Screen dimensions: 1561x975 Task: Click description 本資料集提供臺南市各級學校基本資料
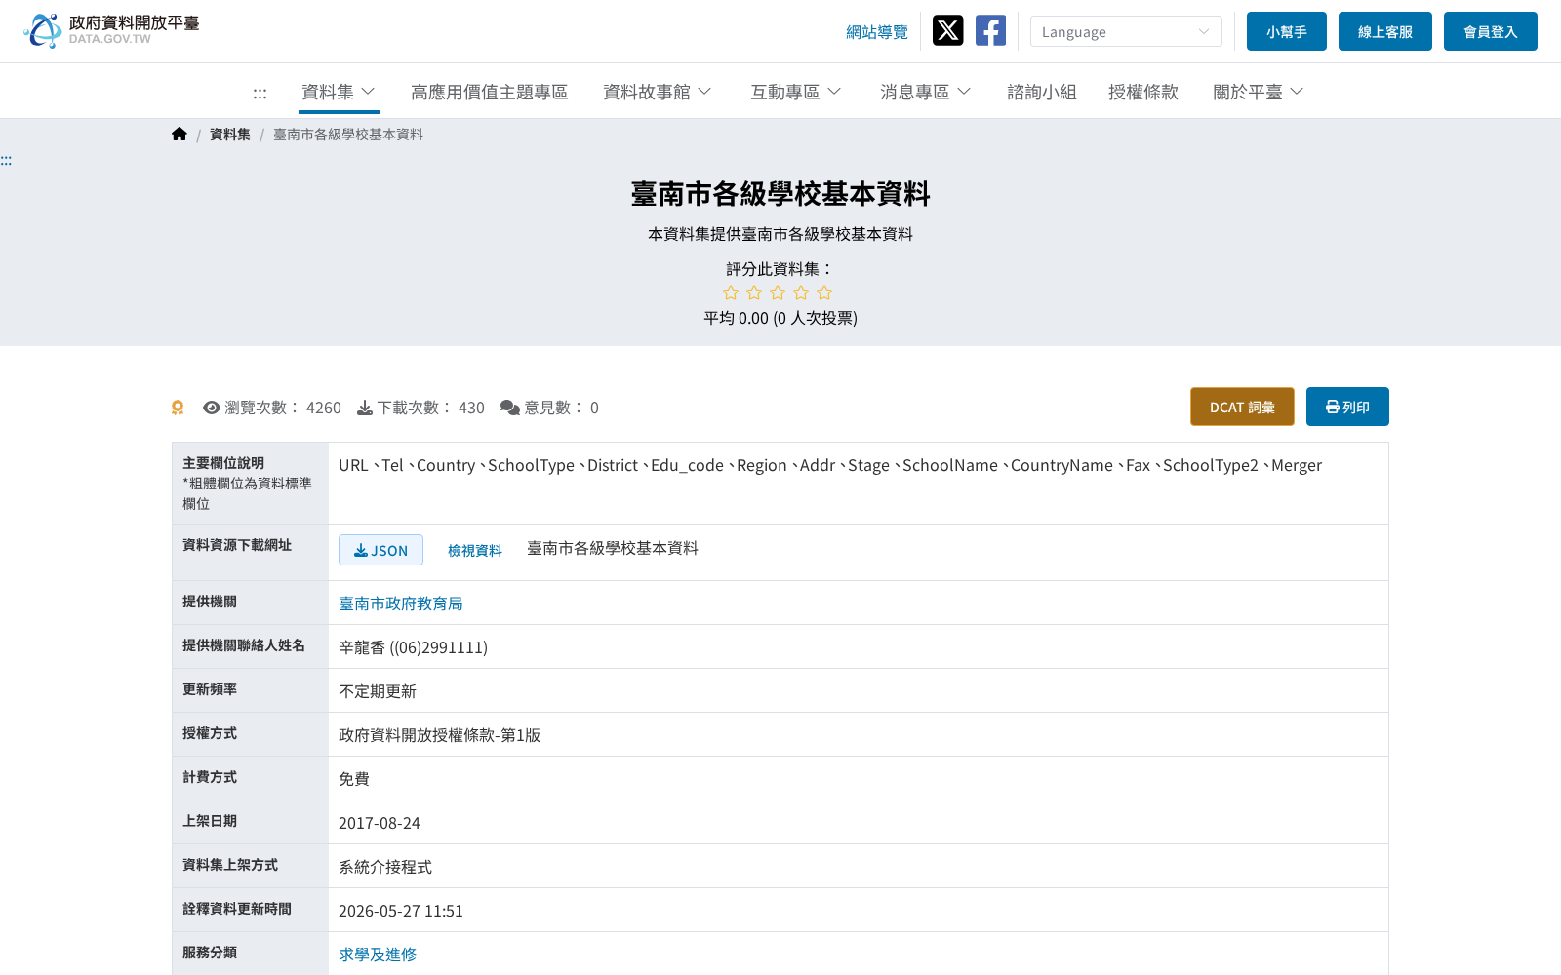coord(780,234)
